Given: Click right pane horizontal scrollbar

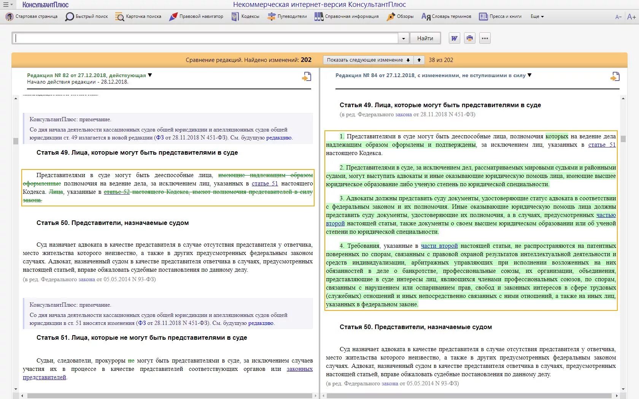Looking at the screenshot, I should click(x=469, y=396).
